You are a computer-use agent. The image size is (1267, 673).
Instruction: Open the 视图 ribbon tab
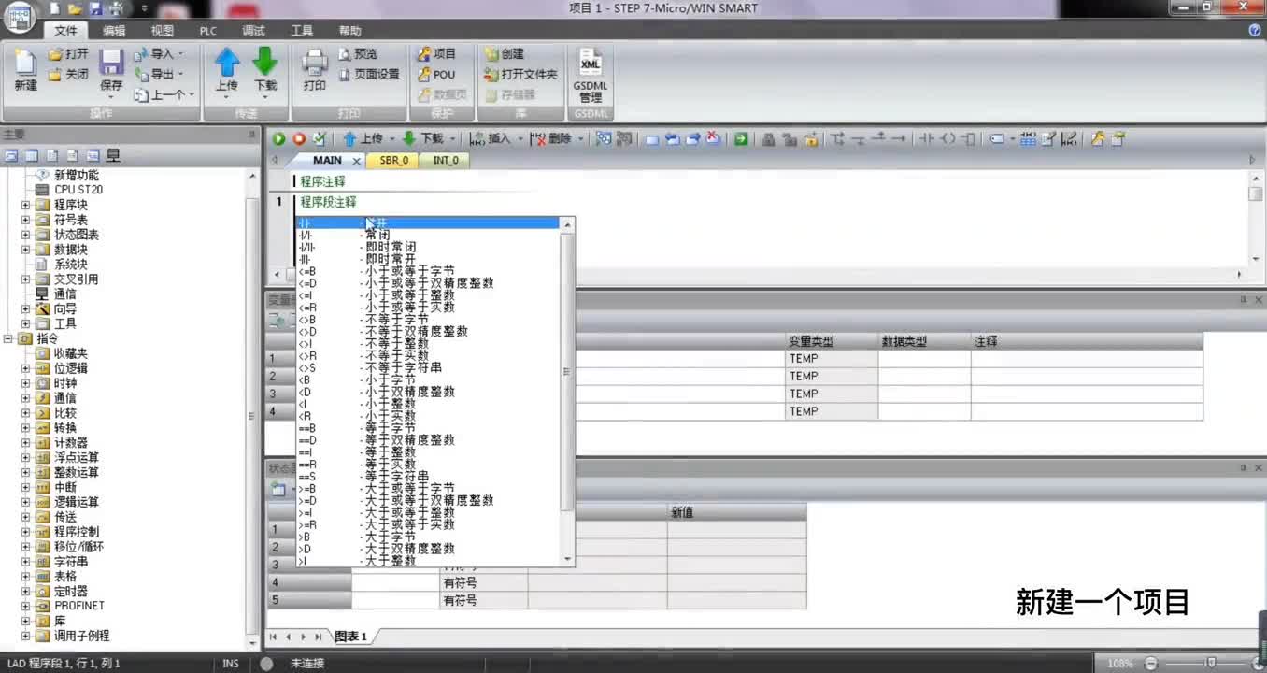pyautogui.click(x=163, y=31)
